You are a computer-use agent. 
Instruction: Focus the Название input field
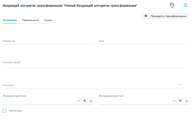point(48,41)
